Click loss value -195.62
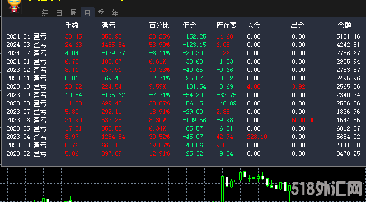366x202 pixels. coord(114,95)
